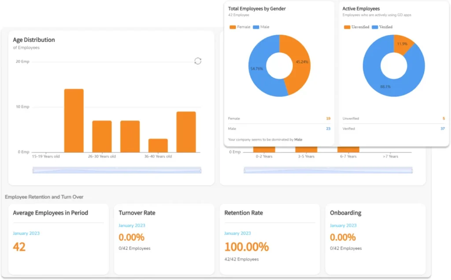Toggle the Unverified series in Active Employees
This screenshot has width=451, height=280.
click(x=354, y=27)
